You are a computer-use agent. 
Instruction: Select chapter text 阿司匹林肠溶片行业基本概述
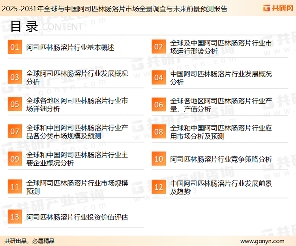70,47
